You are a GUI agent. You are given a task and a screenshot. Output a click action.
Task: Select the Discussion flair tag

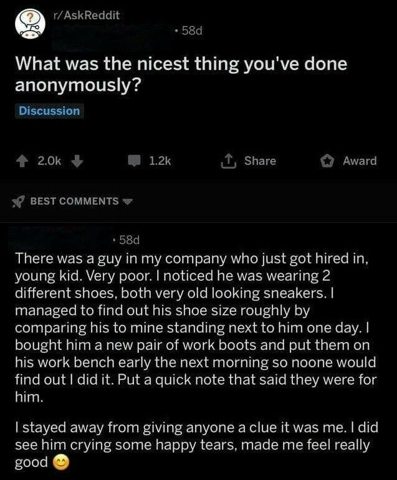click(49, 111)
